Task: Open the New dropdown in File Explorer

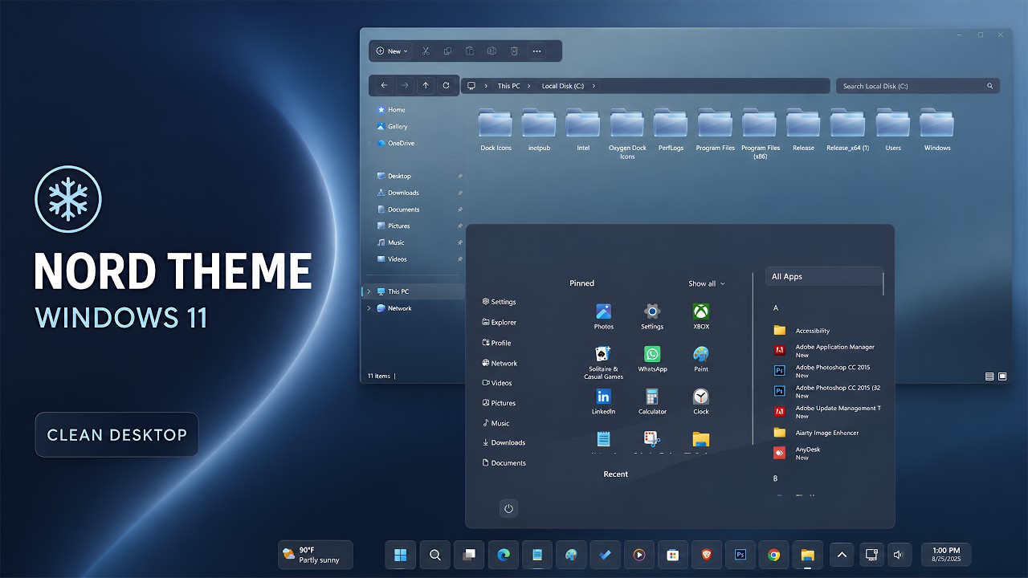Action: coord(392,51)
